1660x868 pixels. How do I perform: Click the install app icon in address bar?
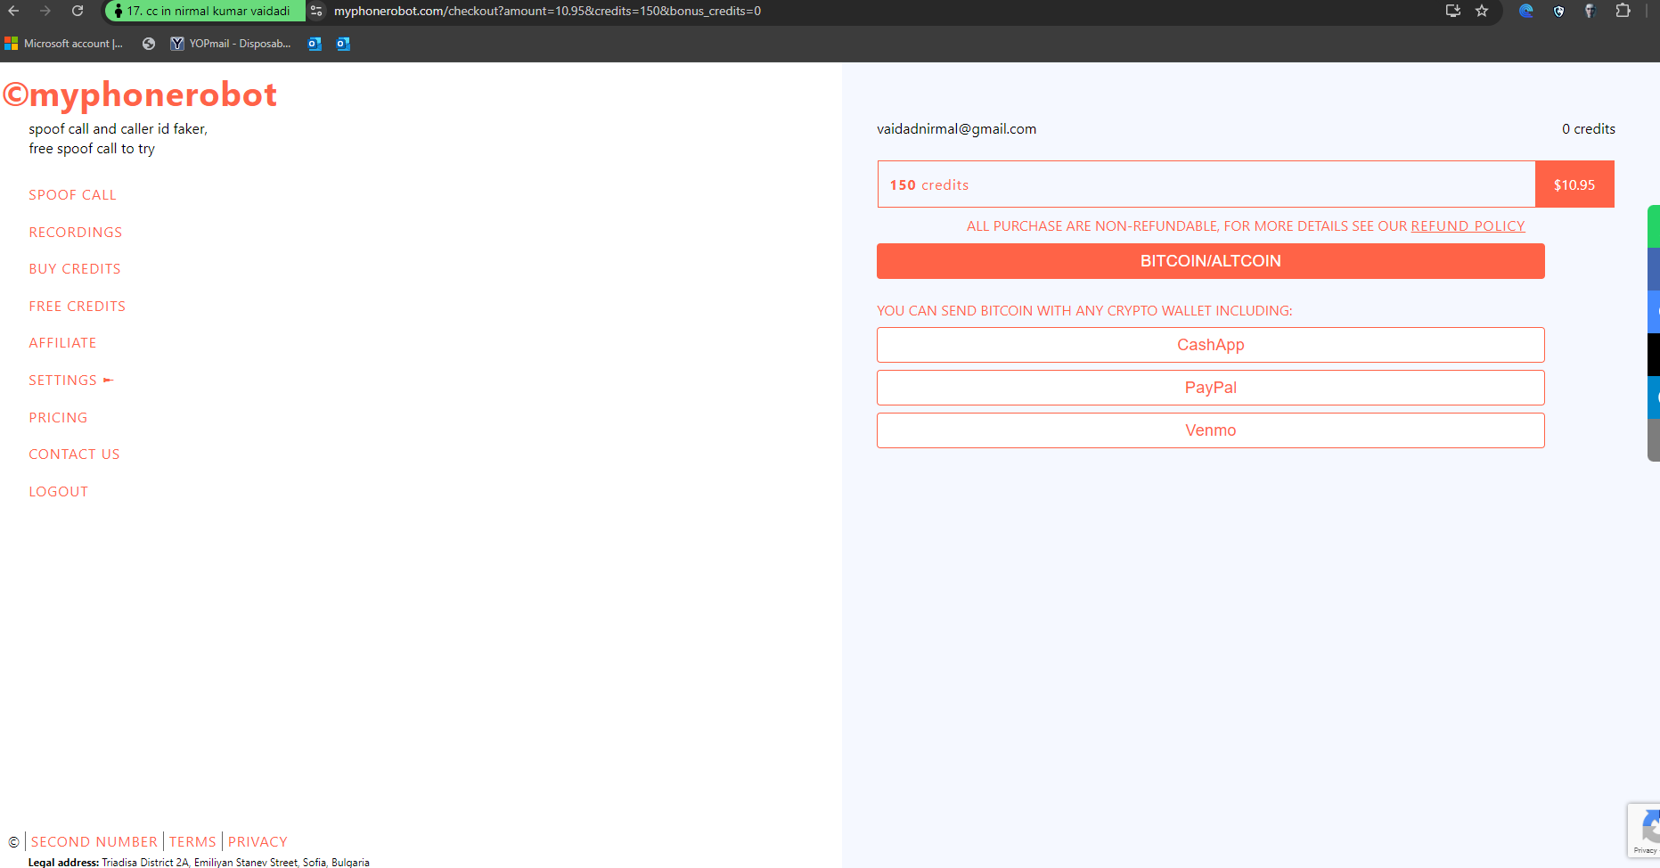(x=1452, y=11)
